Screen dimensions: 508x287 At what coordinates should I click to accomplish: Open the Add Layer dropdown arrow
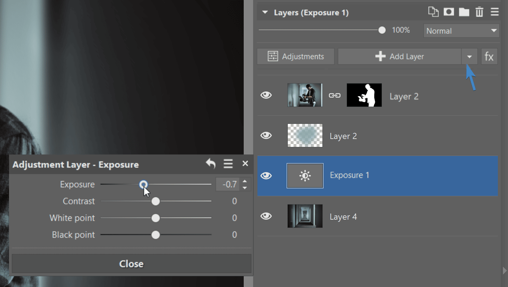[x=469, y=57]
